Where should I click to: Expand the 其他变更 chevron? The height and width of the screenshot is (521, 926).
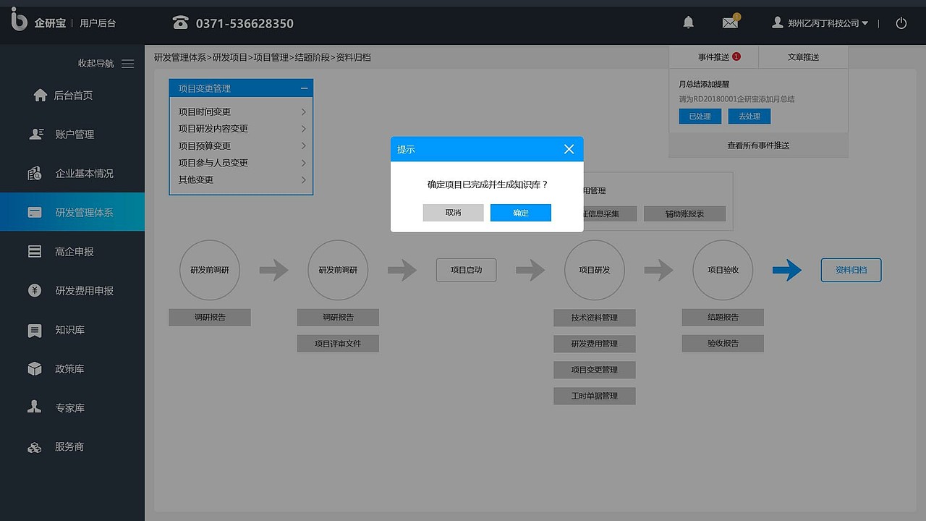click(x=303, y=179)
